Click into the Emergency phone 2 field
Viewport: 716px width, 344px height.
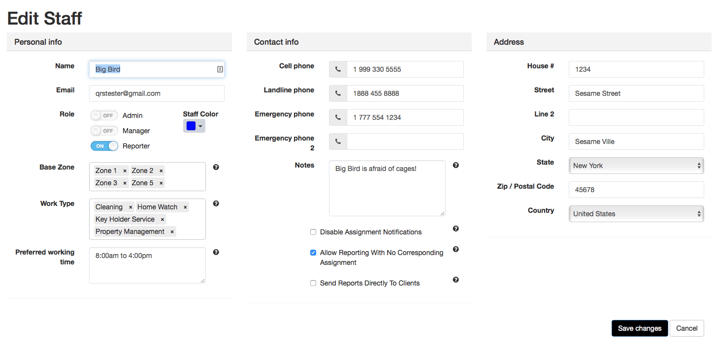405,142
